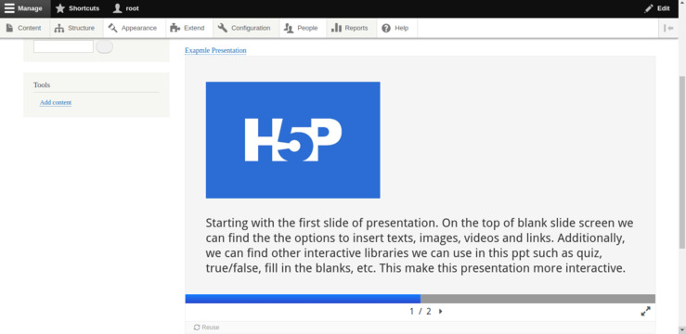
Task: Open the Extend admin menu
Action: [188, 28]
